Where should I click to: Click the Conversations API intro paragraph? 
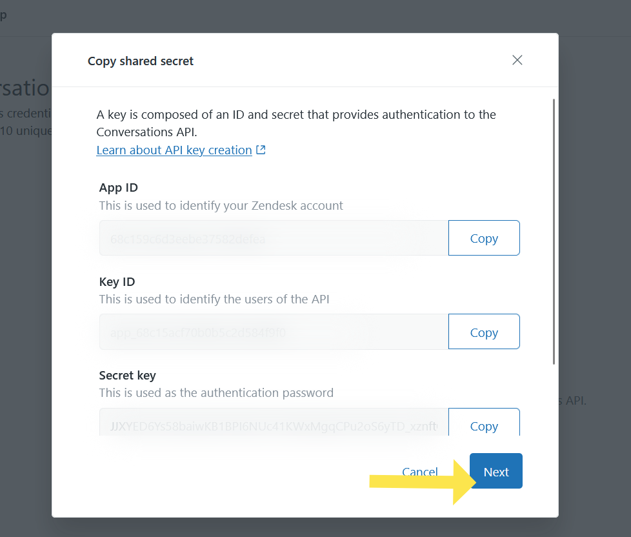click(x=295, y=123)
